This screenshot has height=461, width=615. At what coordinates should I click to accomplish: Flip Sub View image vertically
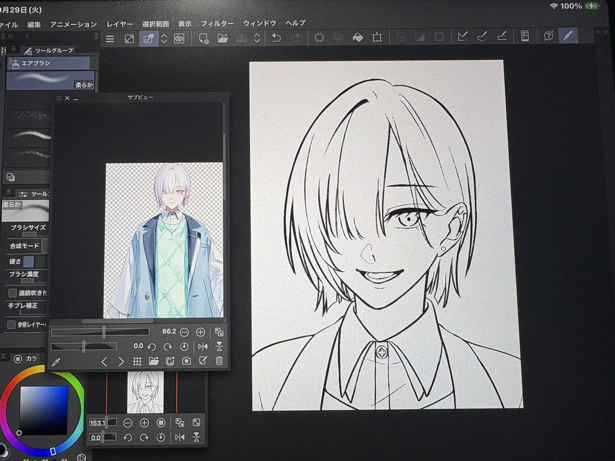[219, 346]
